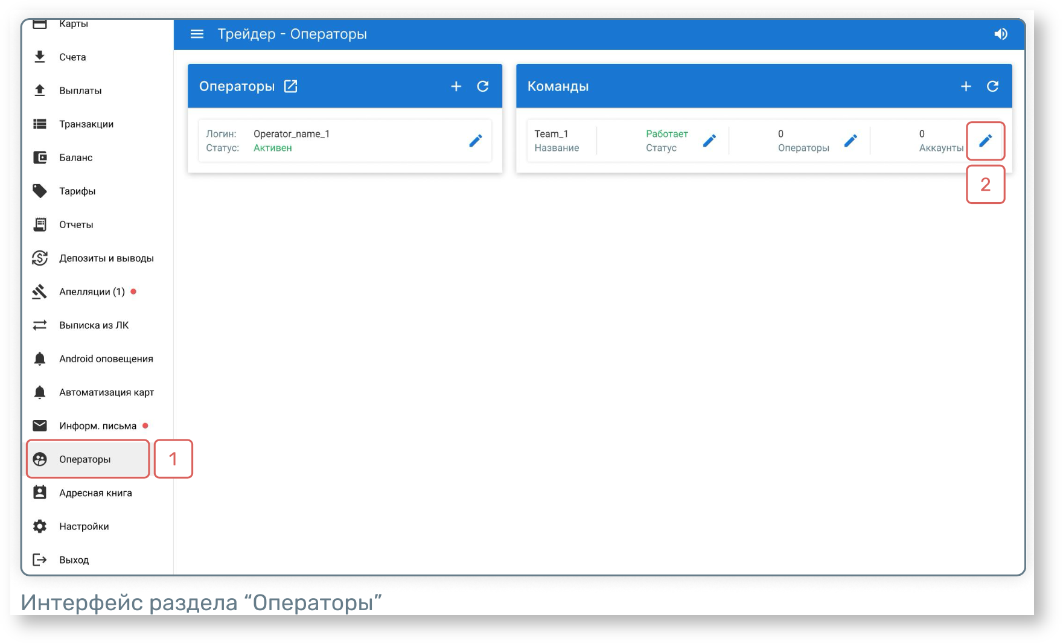Add a new team in Команды
Viewport: 1063px width, 644px height.
966,86
